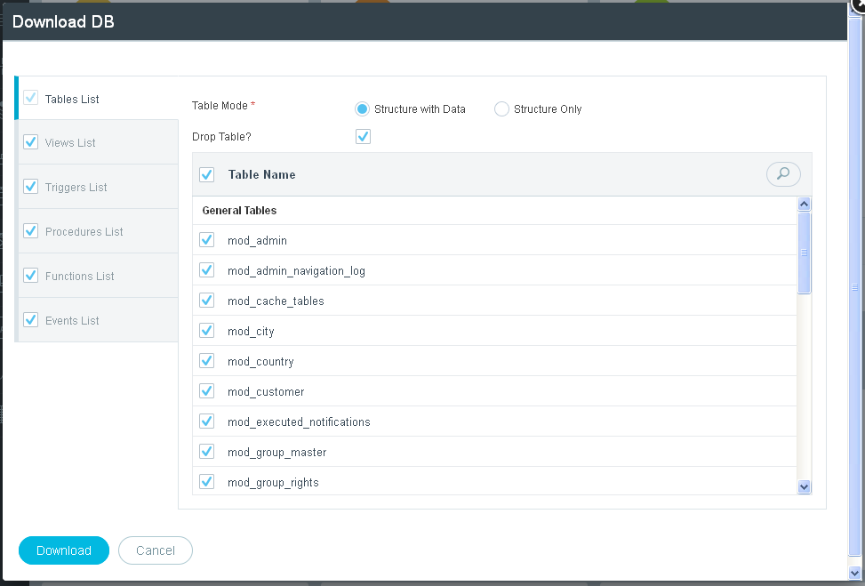The width and height of the screenshot is (865, 586).
Task: Toggle the Functions List checkbox
Action: [x=31, y=276]
